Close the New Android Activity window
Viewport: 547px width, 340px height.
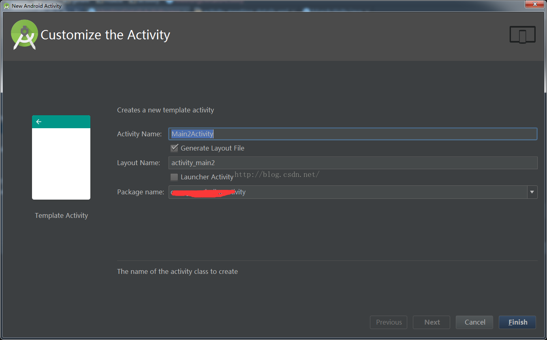535,4
